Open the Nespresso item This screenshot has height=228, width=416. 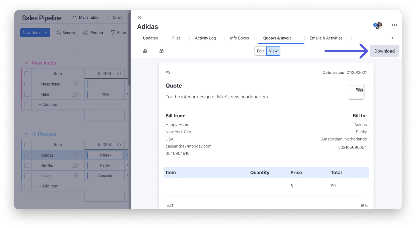coord(51,84)
